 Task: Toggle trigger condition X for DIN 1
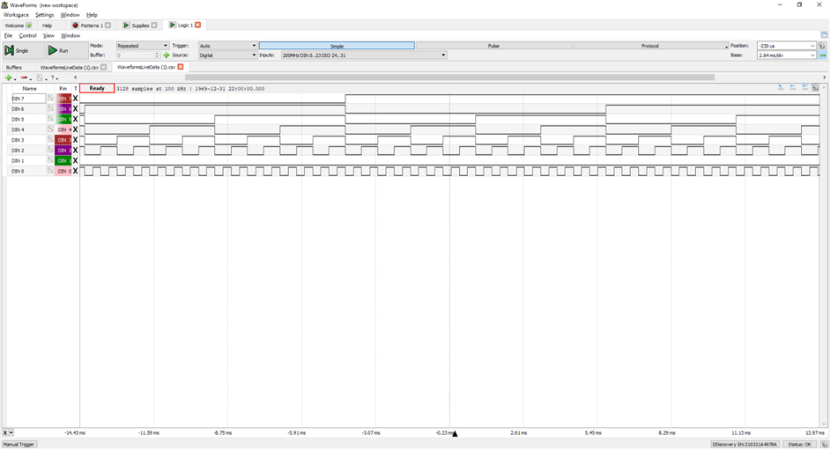tap(75, 160)
